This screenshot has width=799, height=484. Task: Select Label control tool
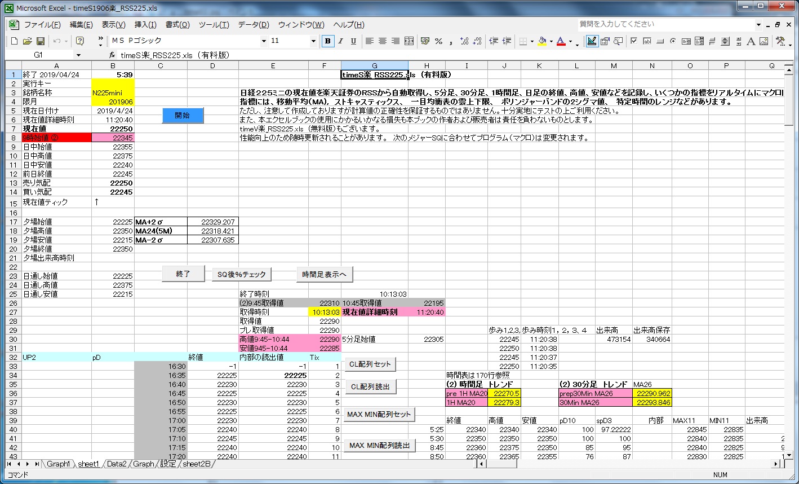tap(751, 41)
